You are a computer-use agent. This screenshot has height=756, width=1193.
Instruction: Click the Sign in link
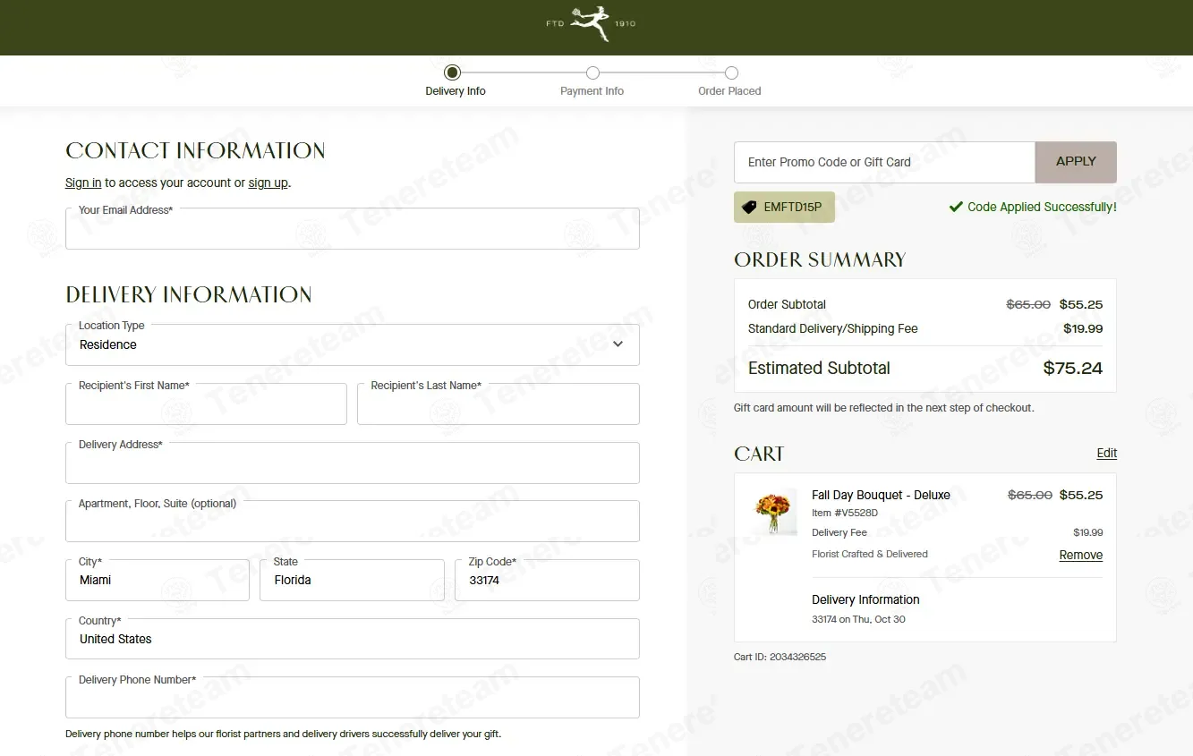tap(83, 183)
